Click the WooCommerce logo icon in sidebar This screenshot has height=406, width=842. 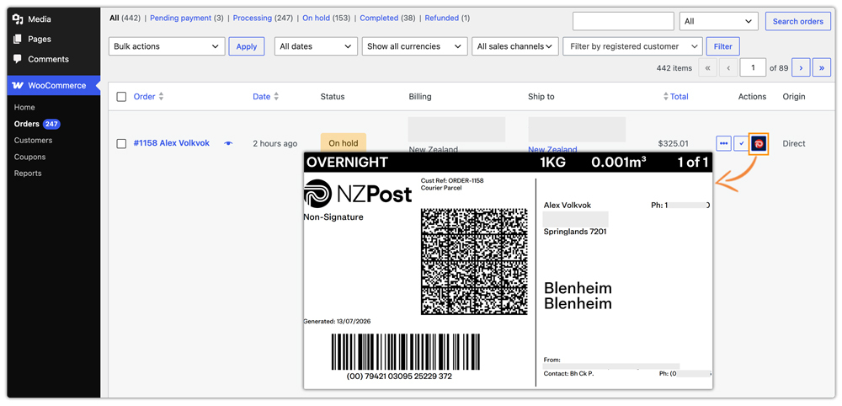pyautogui.click(x=18, y=85)
